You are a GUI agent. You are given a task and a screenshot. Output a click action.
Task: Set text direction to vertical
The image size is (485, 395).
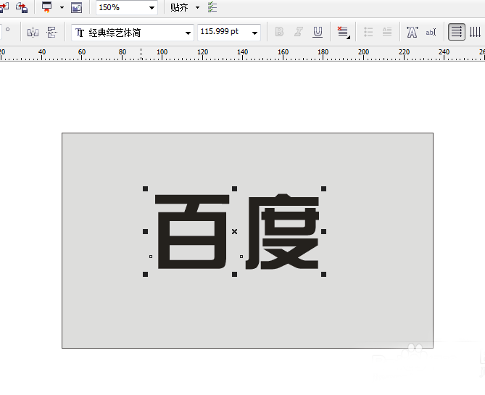pyautogui.click(x=475, y=32)
